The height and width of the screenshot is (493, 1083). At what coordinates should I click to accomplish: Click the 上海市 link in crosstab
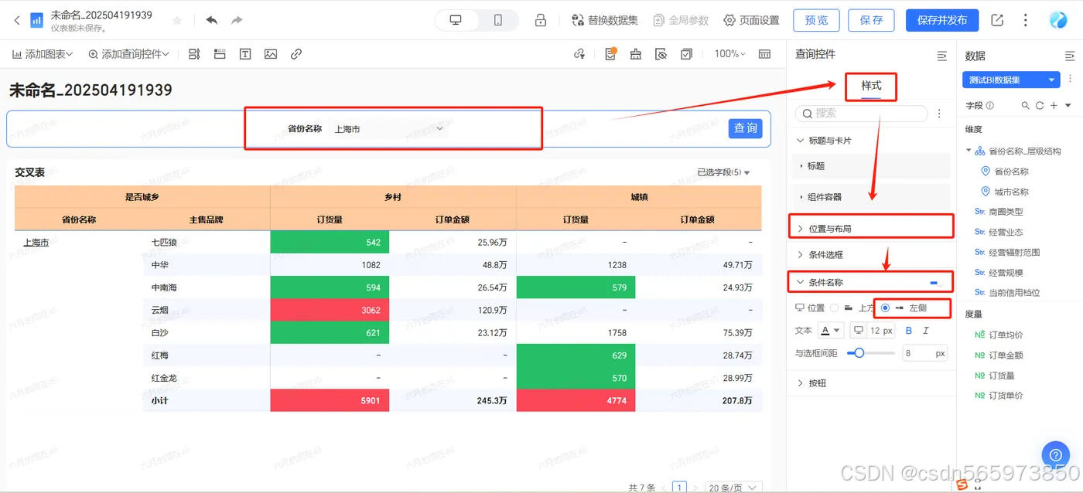click(x=36, y=243)
